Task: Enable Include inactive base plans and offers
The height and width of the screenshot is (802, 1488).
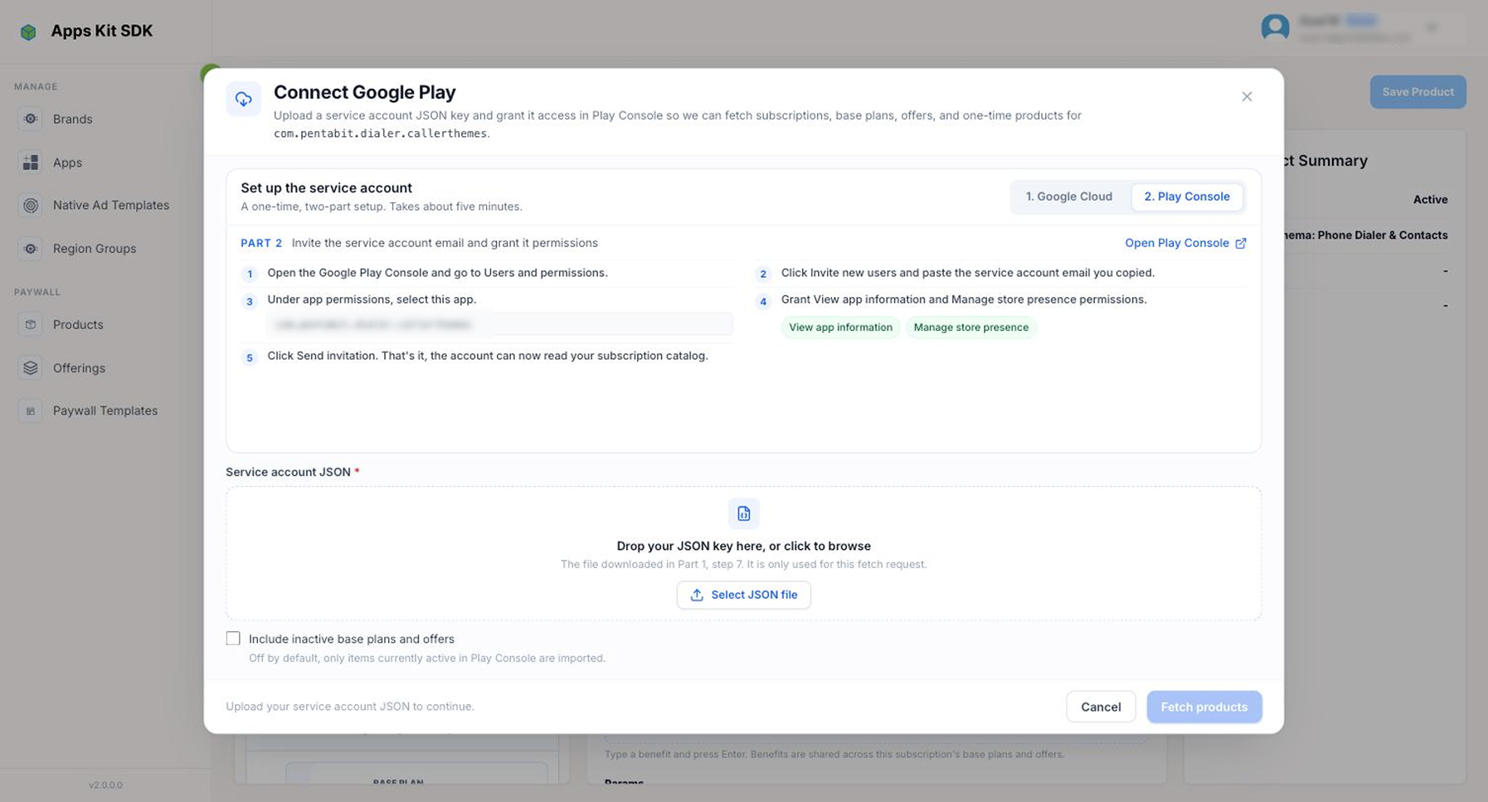Action: coord(233,639)
